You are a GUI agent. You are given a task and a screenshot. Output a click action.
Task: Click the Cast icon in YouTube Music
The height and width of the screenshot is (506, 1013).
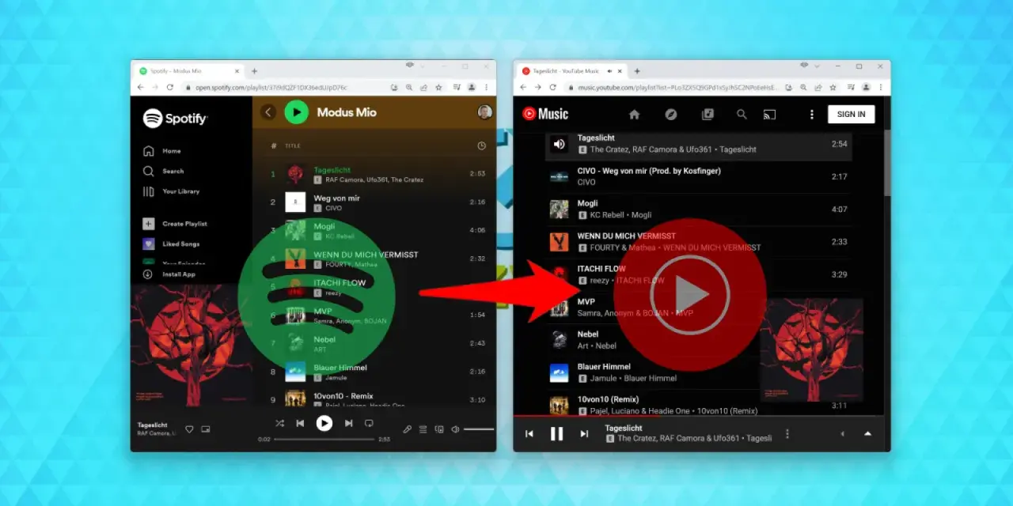769,114
